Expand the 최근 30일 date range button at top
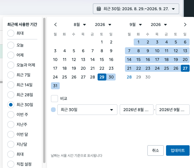This screenshot has height=168, width=194. (136, 9)
